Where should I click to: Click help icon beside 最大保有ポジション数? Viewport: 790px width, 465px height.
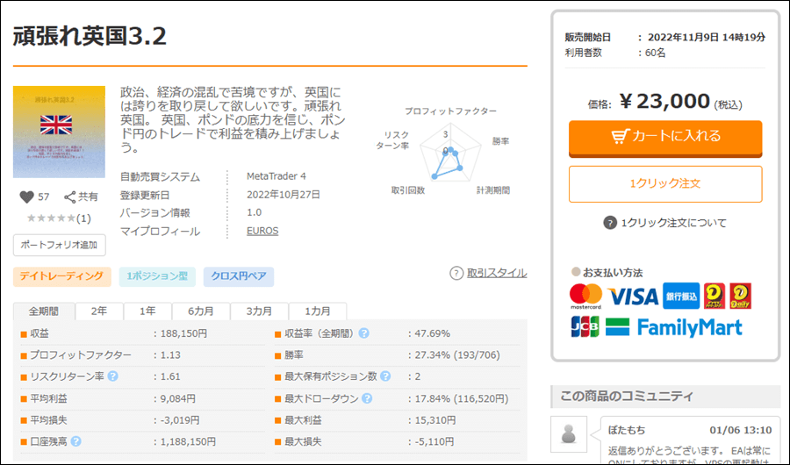(384, 376)
